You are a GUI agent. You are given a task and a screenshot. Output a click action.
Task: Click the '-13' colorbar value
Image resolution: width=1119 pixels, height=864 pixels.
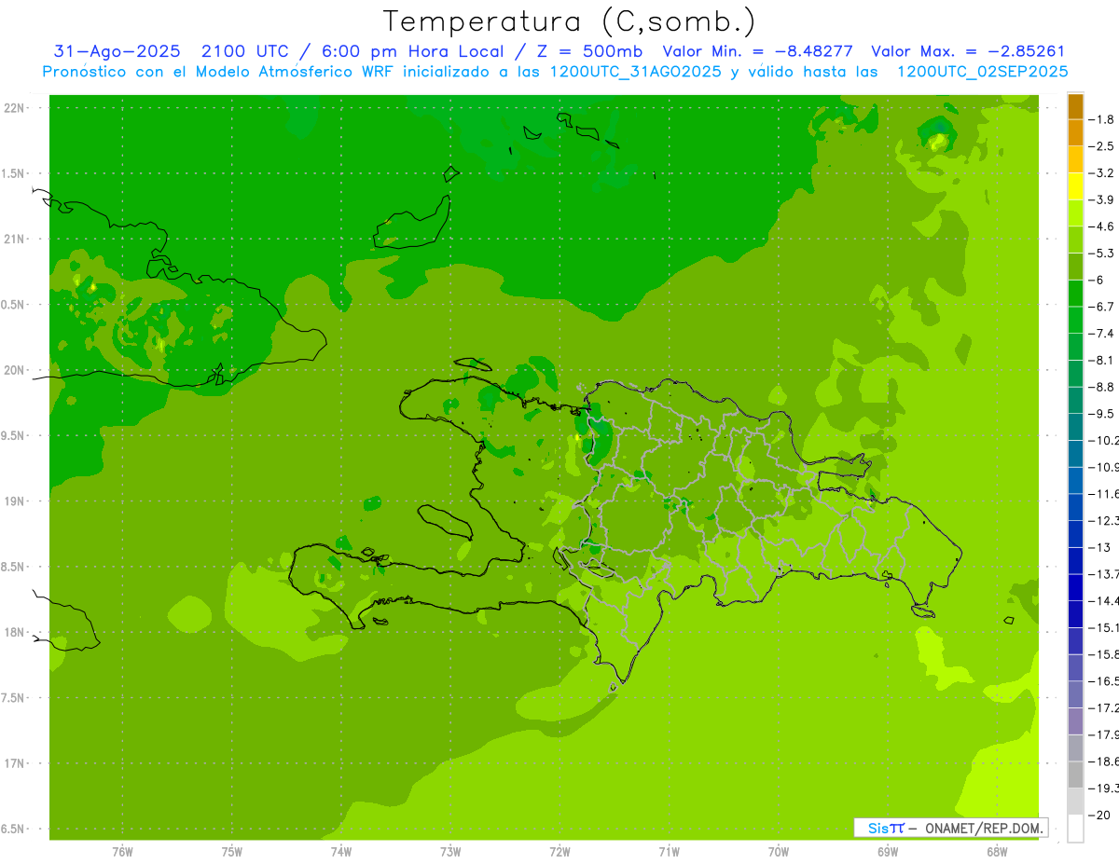point(1098,547)
